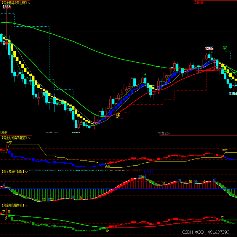
Task: Click the yellow 多 signal in main chart
Action: [118, 115]
